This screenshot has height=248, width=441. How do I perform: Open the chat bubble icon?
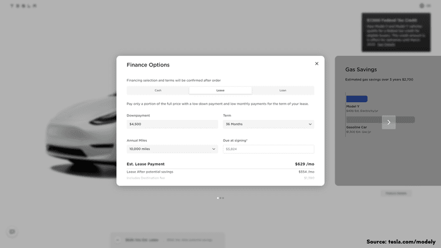point(12,232)
